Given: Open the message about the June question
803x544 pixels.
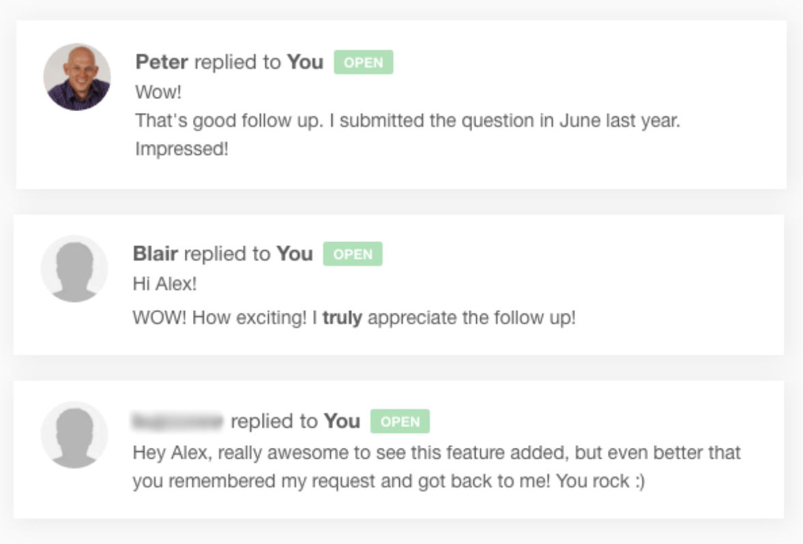Looking at the screenshot, I should (407, 121).
